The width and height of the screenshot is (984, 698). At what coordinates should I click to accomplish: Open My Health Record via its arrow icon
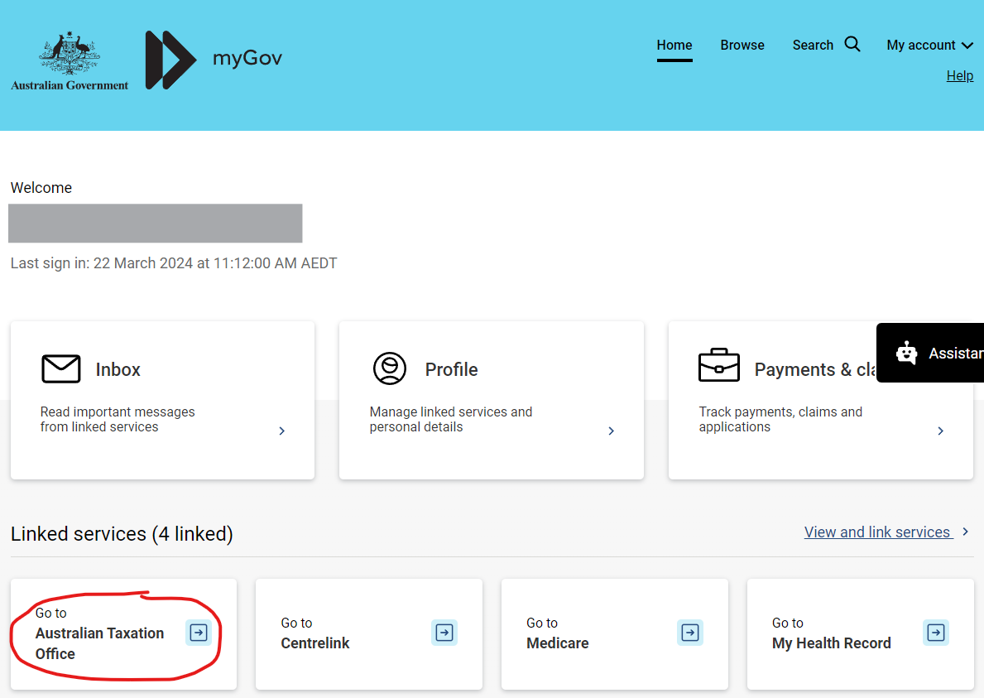[x=935, y=633]
